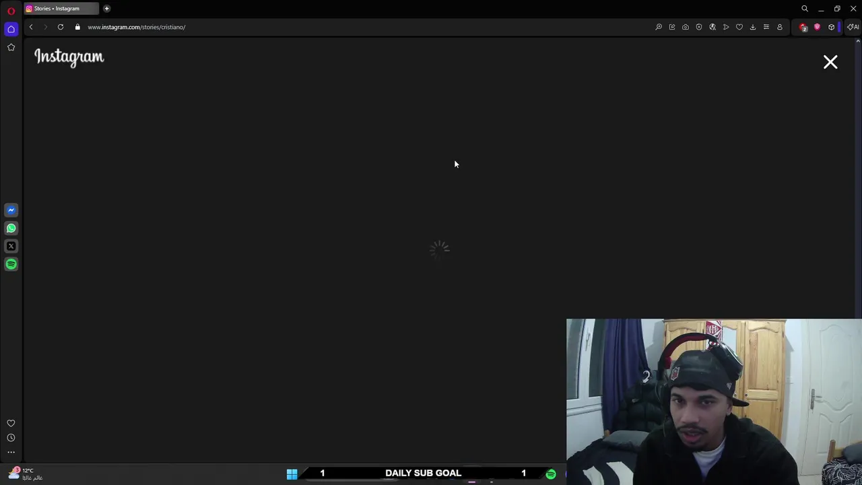Viewport: 862px width, 485px height.
Task: Open the Opera AI assistant button
Action: click(x=853, y=27)
